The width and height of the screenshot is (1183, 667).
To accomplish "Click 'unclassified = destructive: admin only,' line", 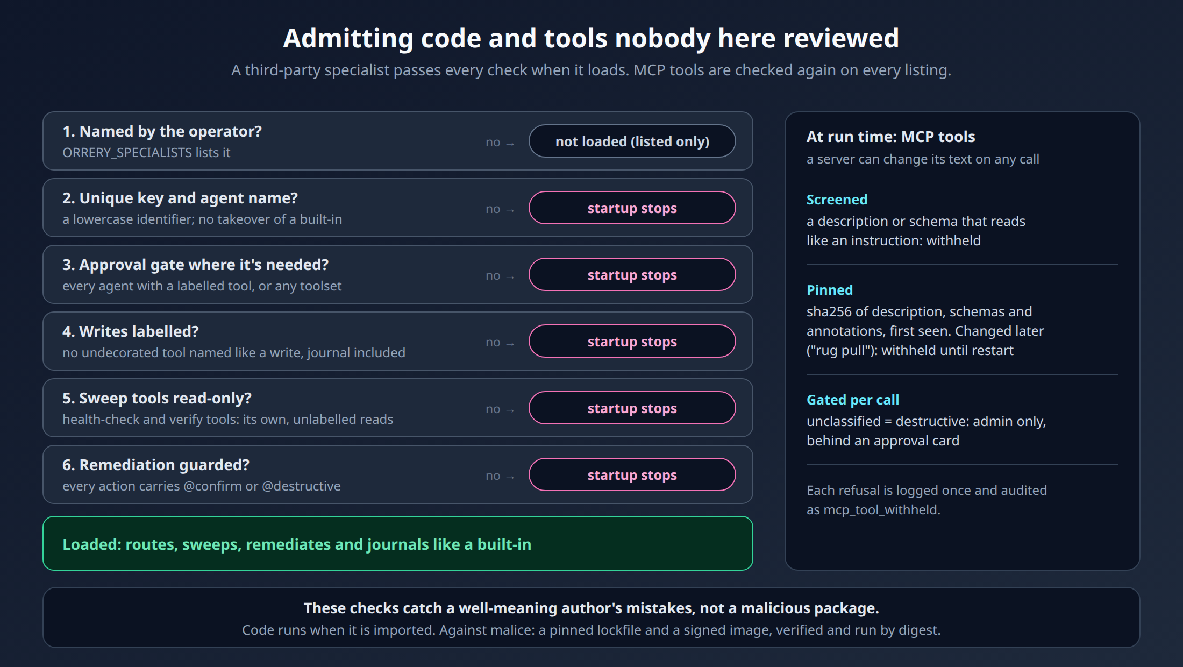I will pyautogui.click(x=926, y=422).
